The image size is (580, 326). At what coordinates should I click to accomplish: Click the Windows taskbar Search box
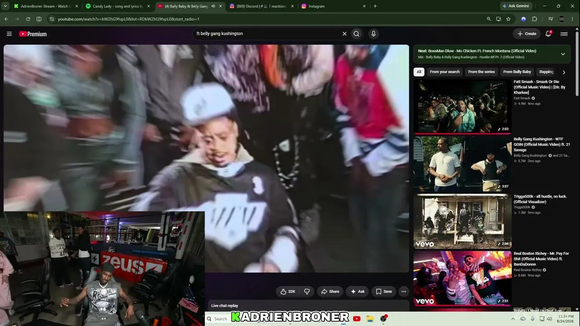click(x=217, y=319)
